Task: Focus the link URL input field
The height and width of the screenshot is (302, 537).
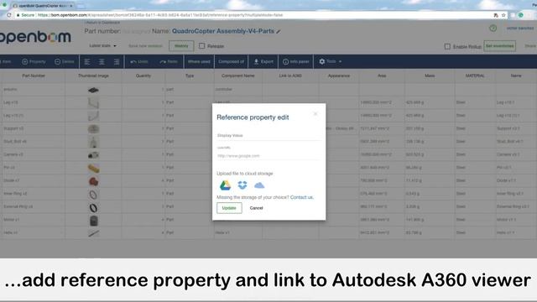Action: coord(268,156)
